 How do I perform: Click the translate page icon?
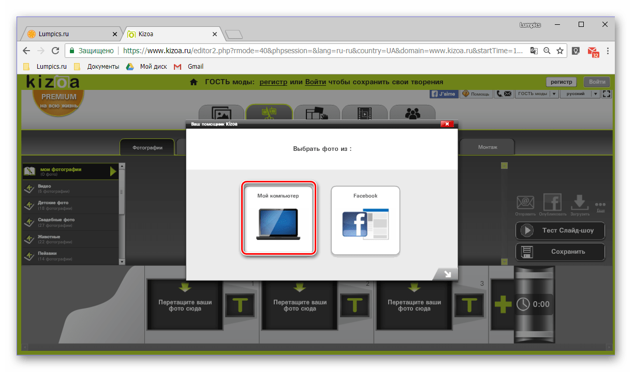pos(534,51)
